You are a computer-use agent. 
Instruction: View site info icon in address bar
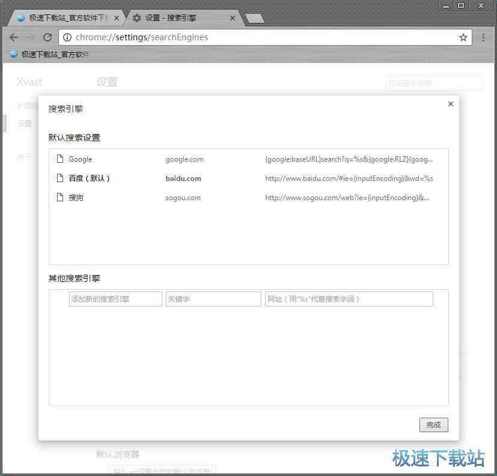(67, 37)
